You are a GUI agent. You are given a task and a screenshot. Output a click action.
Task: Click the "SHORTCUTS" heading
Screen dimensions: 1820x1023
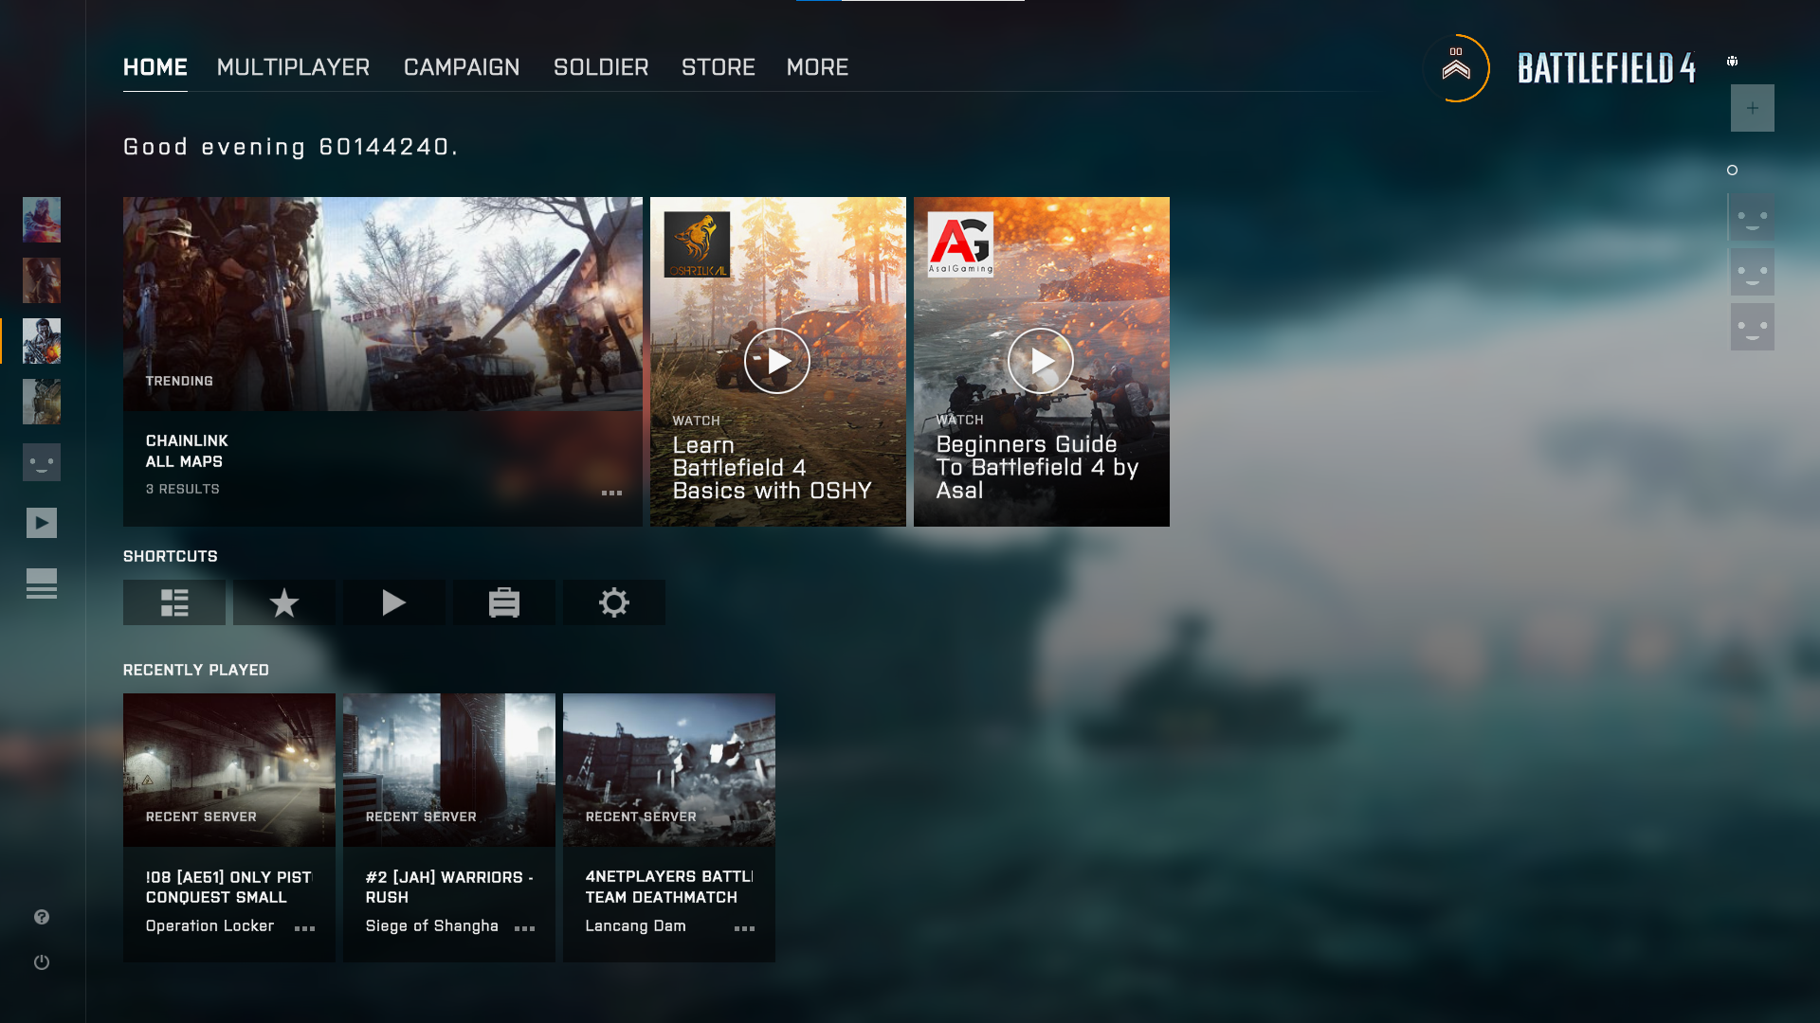[171, 556]
